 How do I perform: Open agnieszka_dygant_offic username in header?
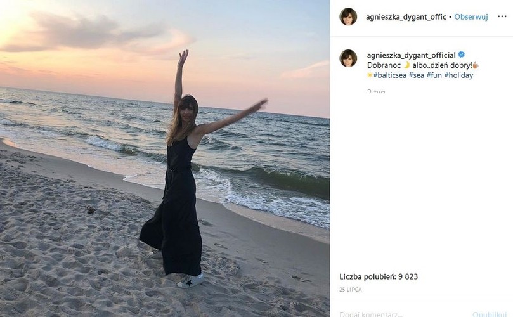[406, 17]
